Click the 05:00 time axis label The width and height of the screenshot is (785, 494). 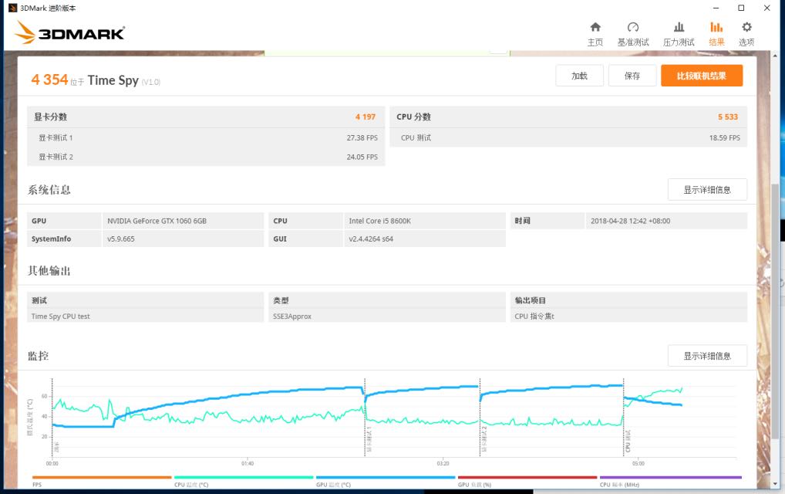click(x=638, y=463)
